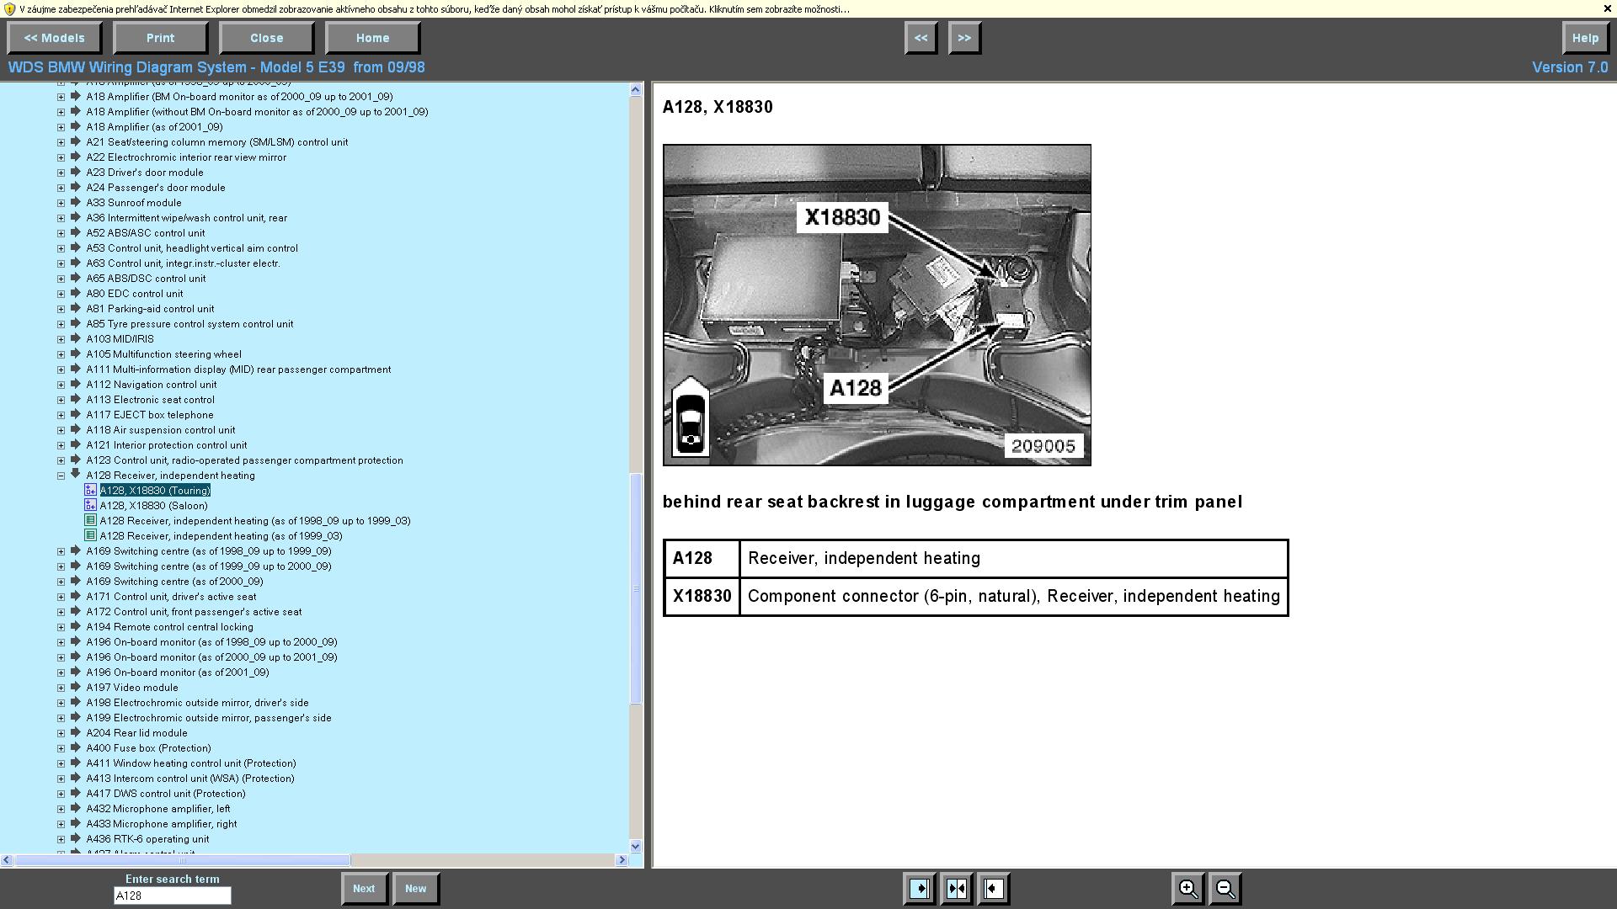Click the Next search result button
Image resolution: width=1617 pixels, height=909 pixels.
pyautogui.click(x=364, y=889)
